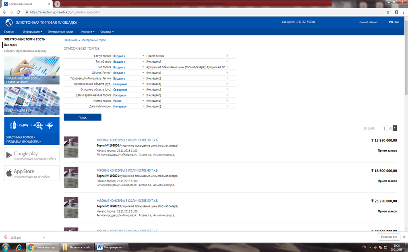Clear the Дата публикации filter
This screenshot has height=252, width=408.
[x=228, y=106]
